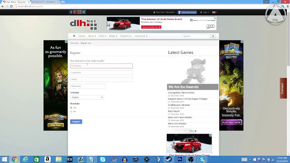Viewport: 290px width, 163px height.
Task: Click the browser back arrow
Action: pos(3,6)
